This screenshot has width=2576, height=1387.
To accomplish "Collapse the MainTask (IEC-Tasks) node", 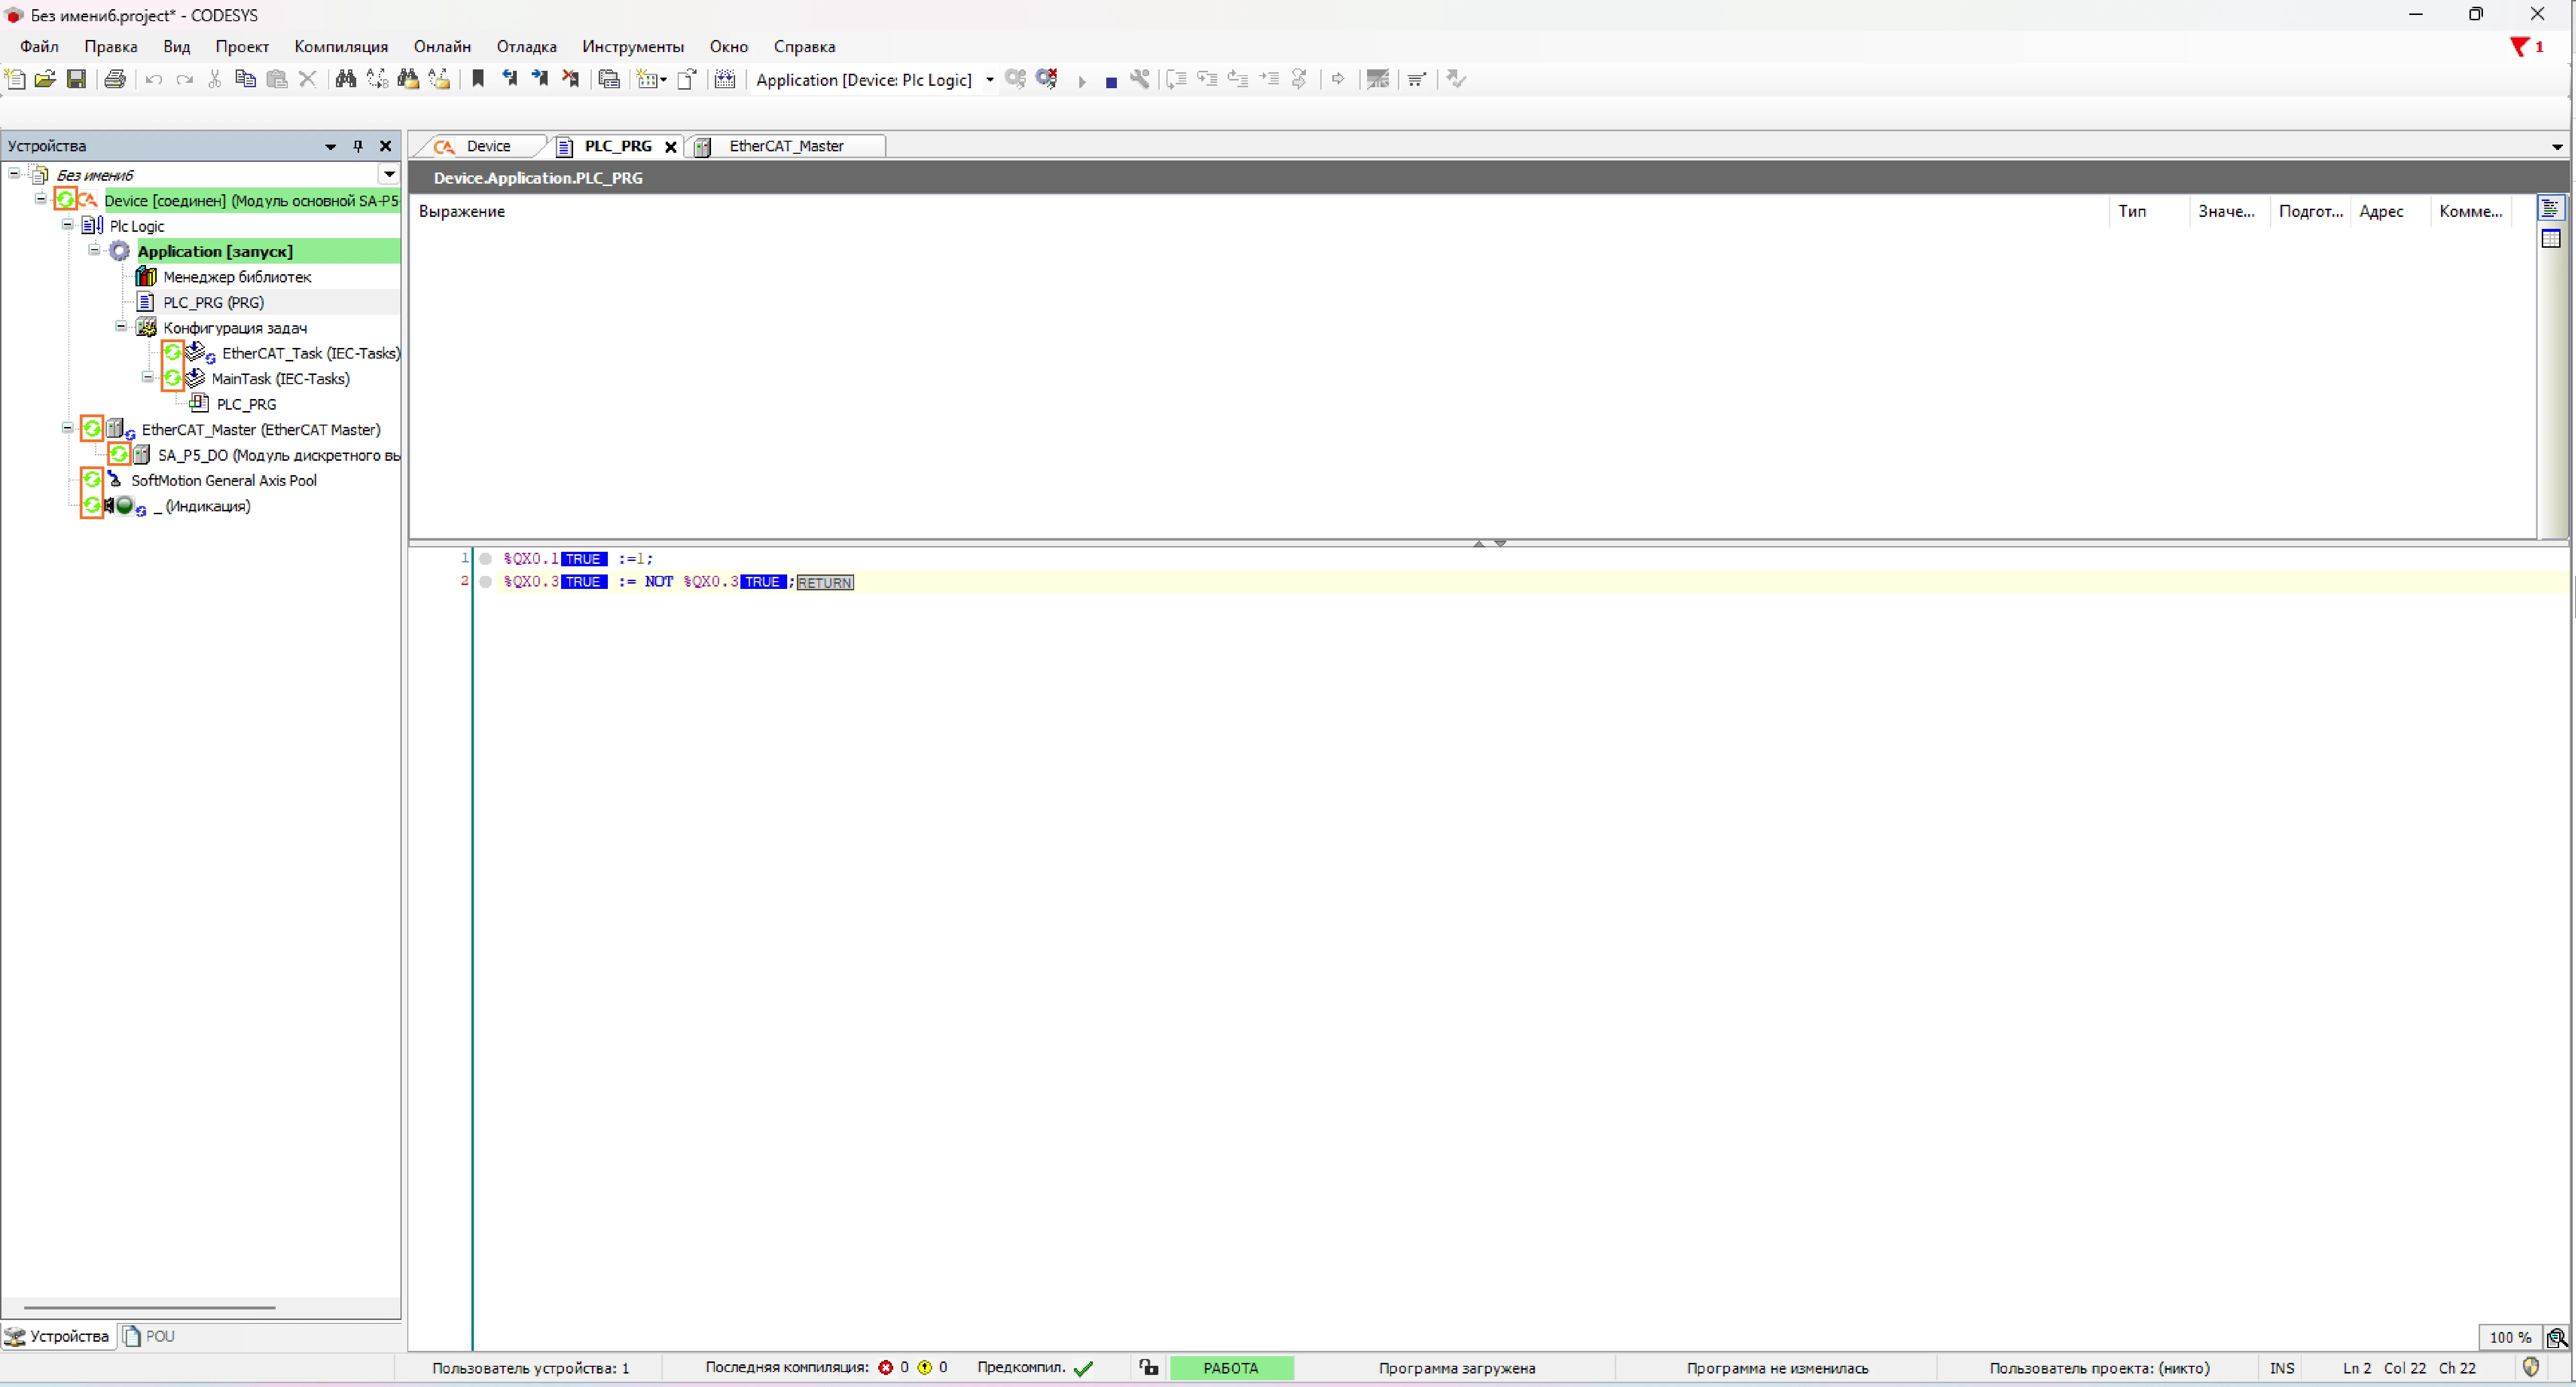I will click(x=147, y=377).
